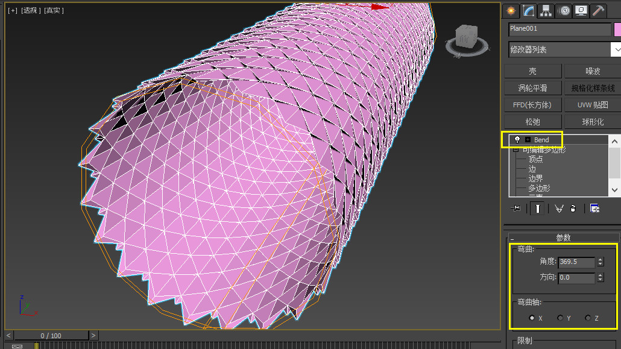The height and width of the screenshot is (349, 621).
Task: Open the mini curve editor icon
Action: coord(17,346)
